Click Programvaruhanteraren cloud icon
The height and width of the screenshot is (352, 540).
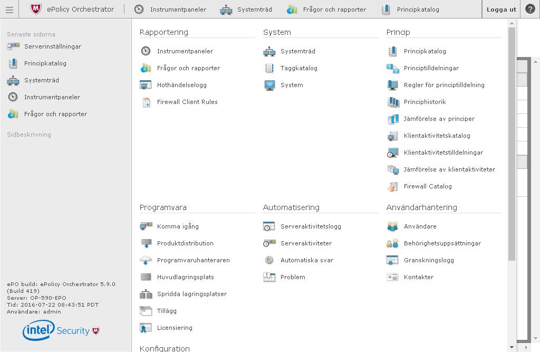(x=146, y=260)
